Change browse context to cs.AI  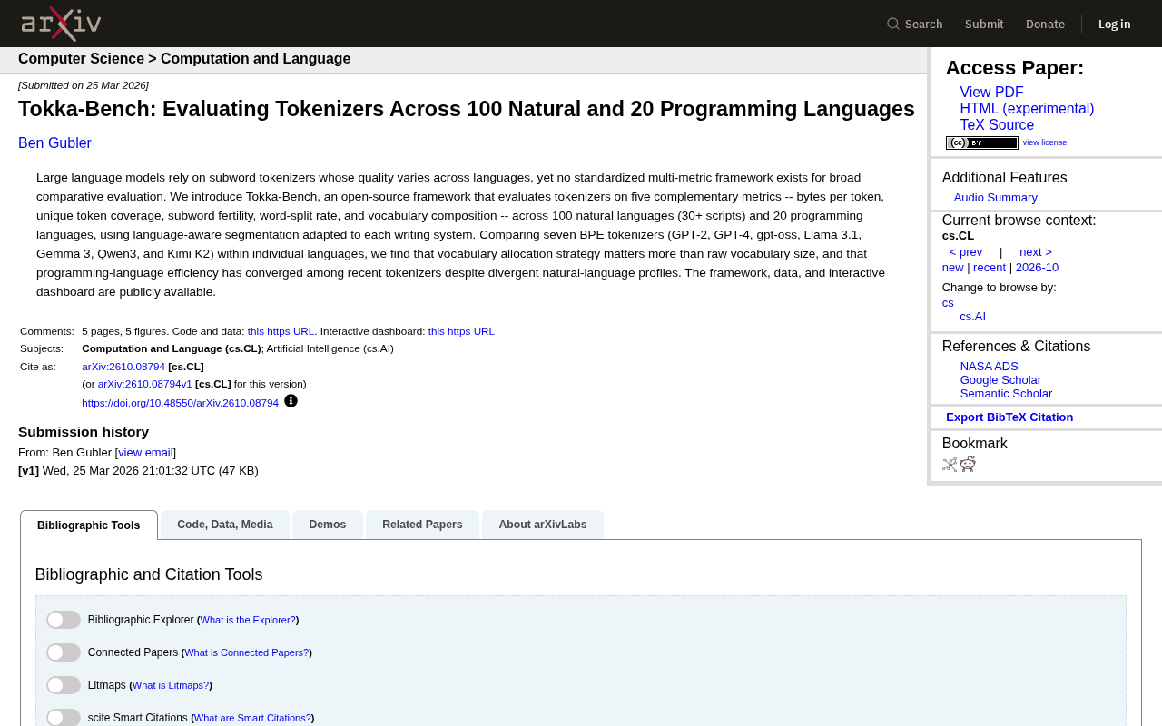coord(973,317)
